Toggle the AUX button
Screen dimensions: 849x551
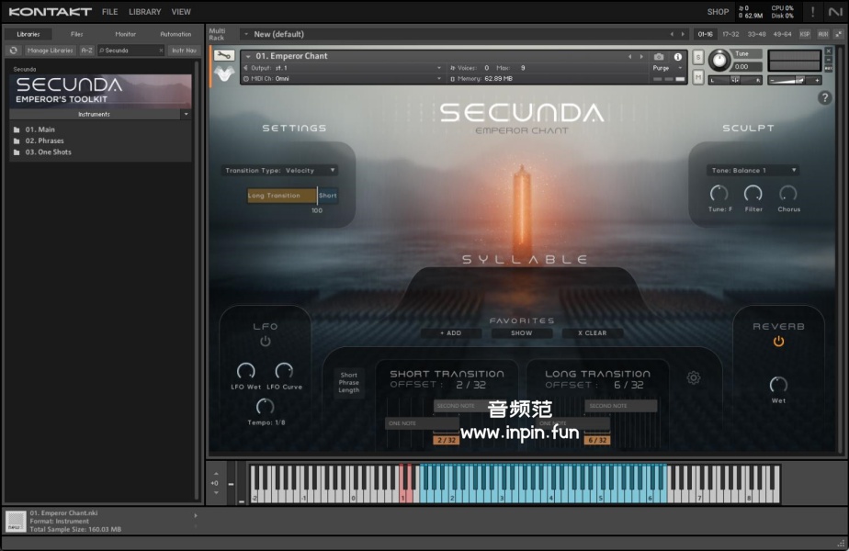click(x=823, y=34)
